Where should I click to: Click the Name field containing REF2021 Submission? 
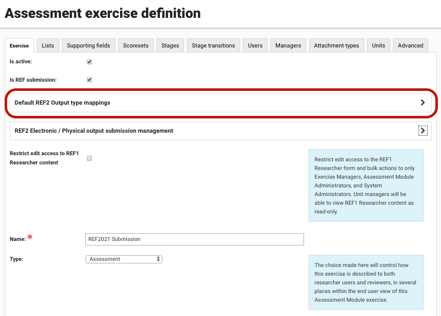point(194,239)
